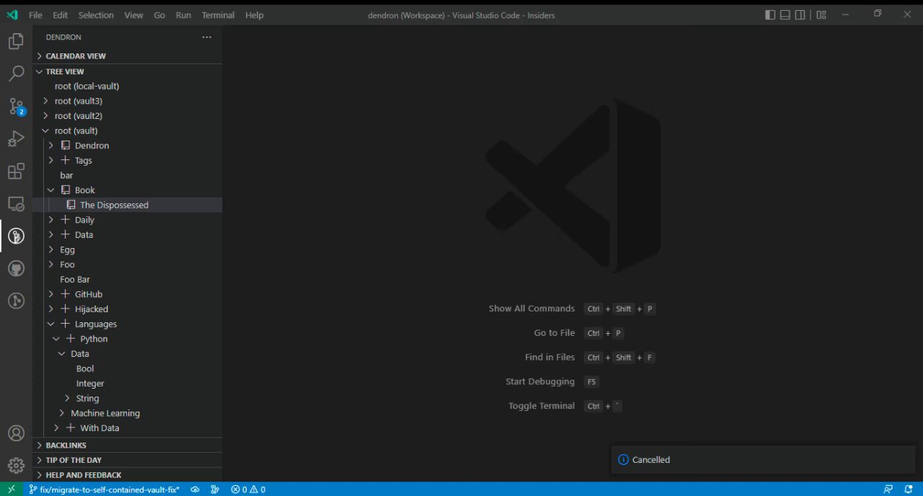The width and height of the screenshot is (923, 496).
Task: Expand the Machine Learning node
Action: 62,413
